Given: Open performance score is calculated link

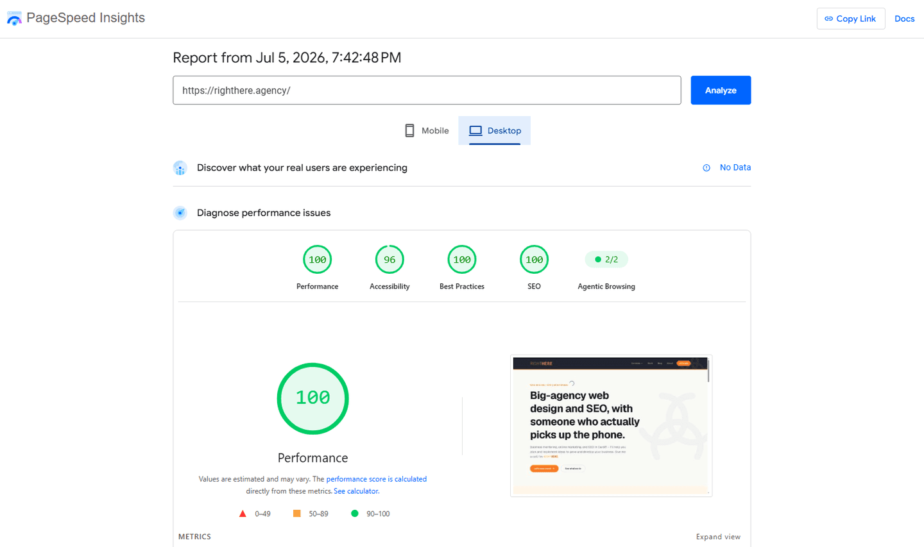Looking at the screenshot, I should pyautogui.click(x=377, y=479).
